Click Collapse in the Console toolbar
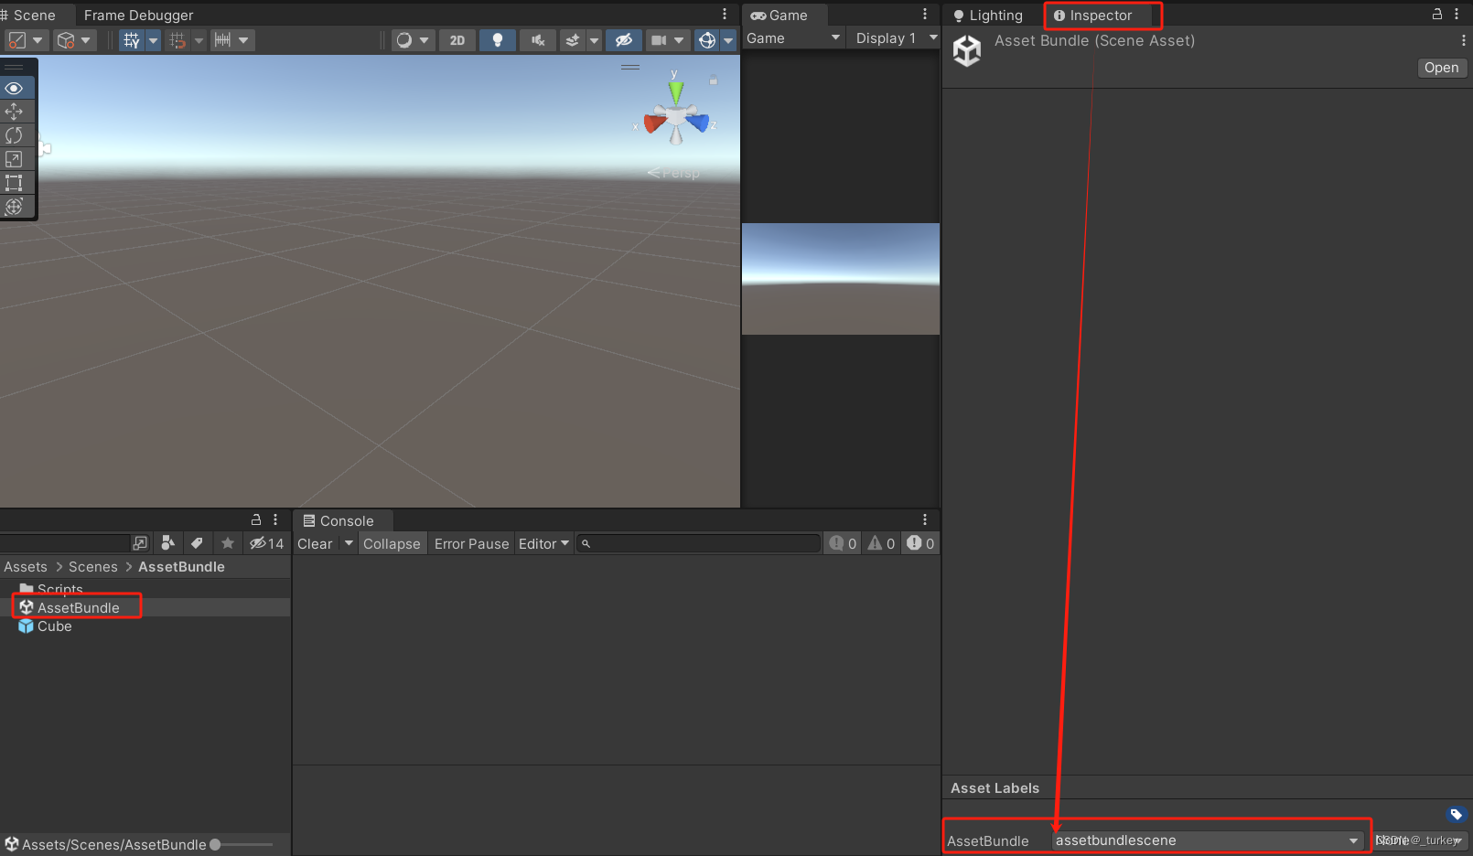1473x856 pixels. (392, 543)
